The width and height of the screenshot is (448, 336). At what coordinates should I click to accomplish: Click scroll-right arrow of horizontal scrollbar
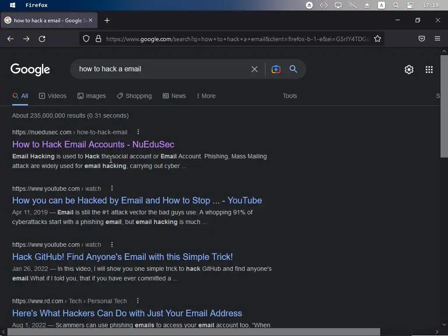point(437,332)
